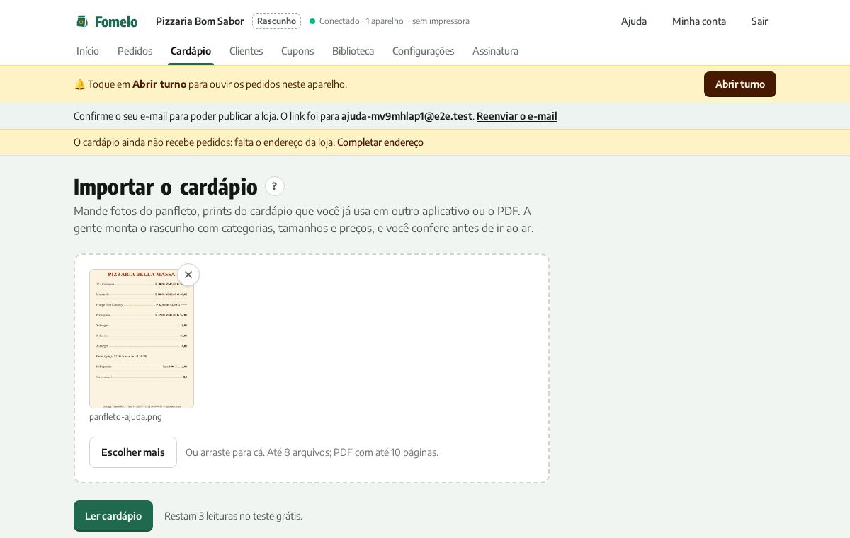Open the Assinatura tab
850x538 pixels.
pyautogui.click(x=495, y=51)
